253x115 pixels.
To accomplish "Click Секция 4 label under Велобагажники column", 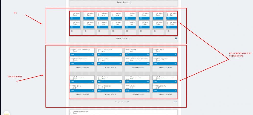I will coord(82,67).
